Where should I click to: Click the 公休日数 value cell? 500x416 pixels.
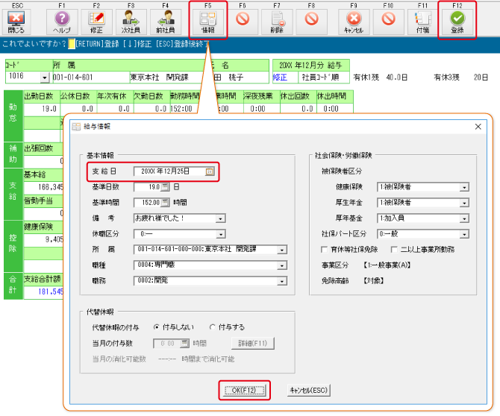(x=78, y=109)
